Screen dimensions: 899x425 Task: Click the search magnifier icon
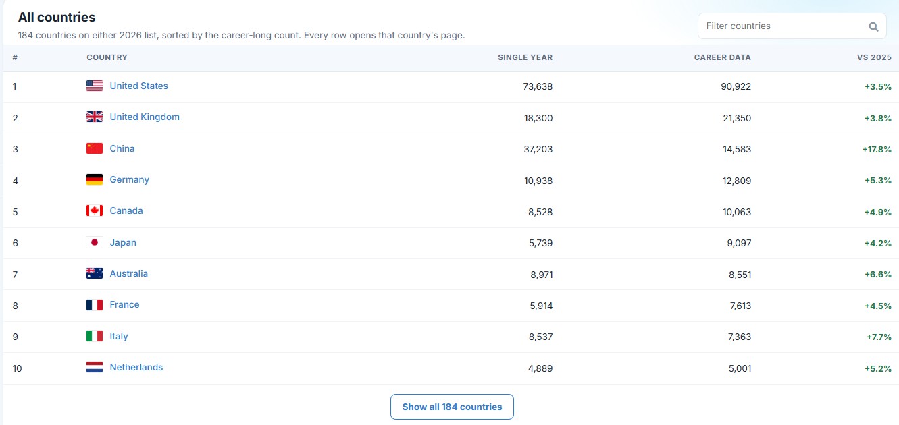click(873, 27)
